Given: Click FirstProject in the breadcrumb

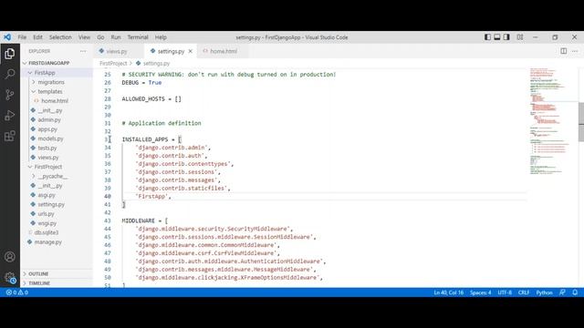Looking at the screenshot, I should click(x=113, y=64).
